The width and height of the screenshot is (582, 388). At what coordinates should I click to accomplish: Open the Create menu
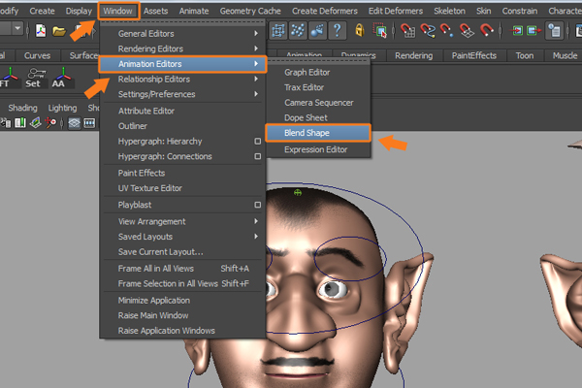(42, 11)
